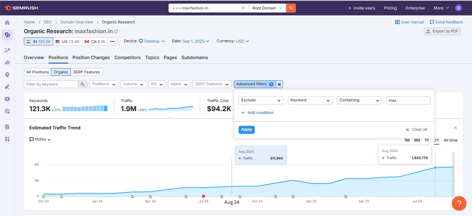This screenshot has height=216, width=472.
Task: Click the Add condition link
Action: (257, 113)
